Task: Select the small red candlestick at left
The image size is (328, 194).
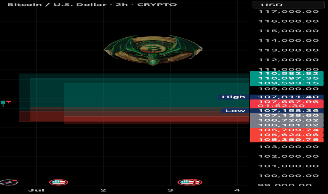Action: tap(8, 102)
